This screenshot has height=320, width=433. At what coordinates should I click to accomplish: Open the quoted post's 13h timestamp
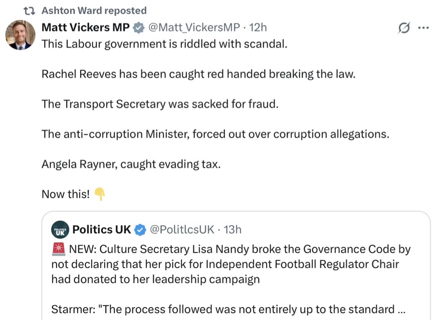tap(233, 230)
